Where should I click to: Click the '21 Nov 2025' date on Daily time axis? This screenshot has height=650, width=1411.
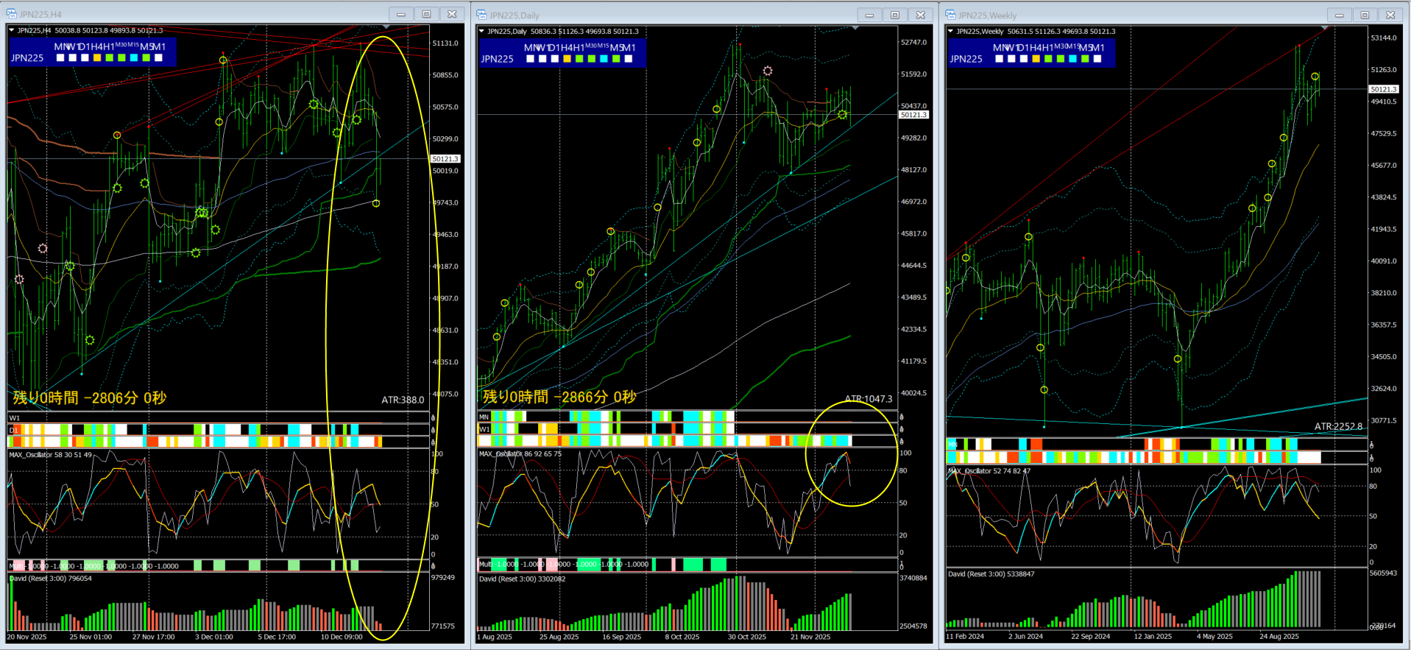point(810,637)
